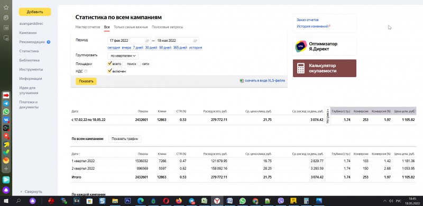Screen dimensions: 423x206
Task: Open WhatsApp in the browser sidebar
Action: pos(6,111)
